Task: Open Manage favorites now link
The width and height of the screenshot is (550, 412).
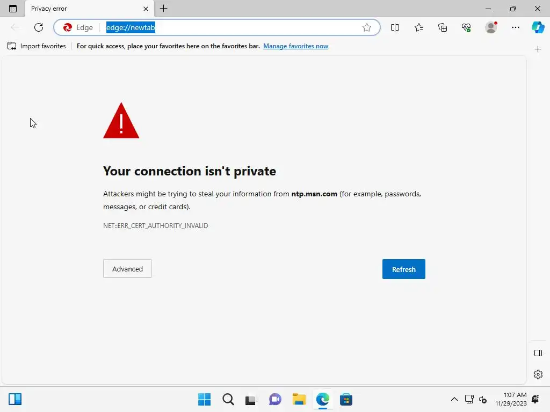Action: (x=296, y=46)
